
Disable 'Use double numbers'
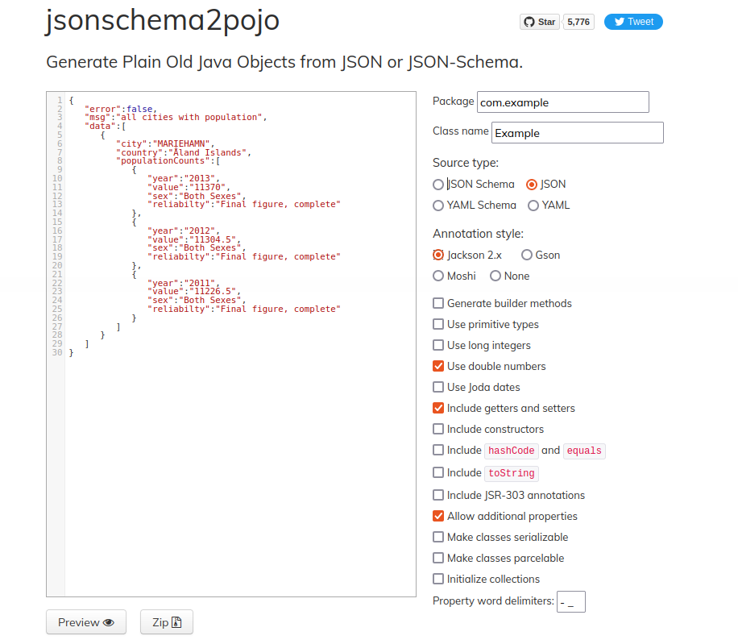(438, 366)
